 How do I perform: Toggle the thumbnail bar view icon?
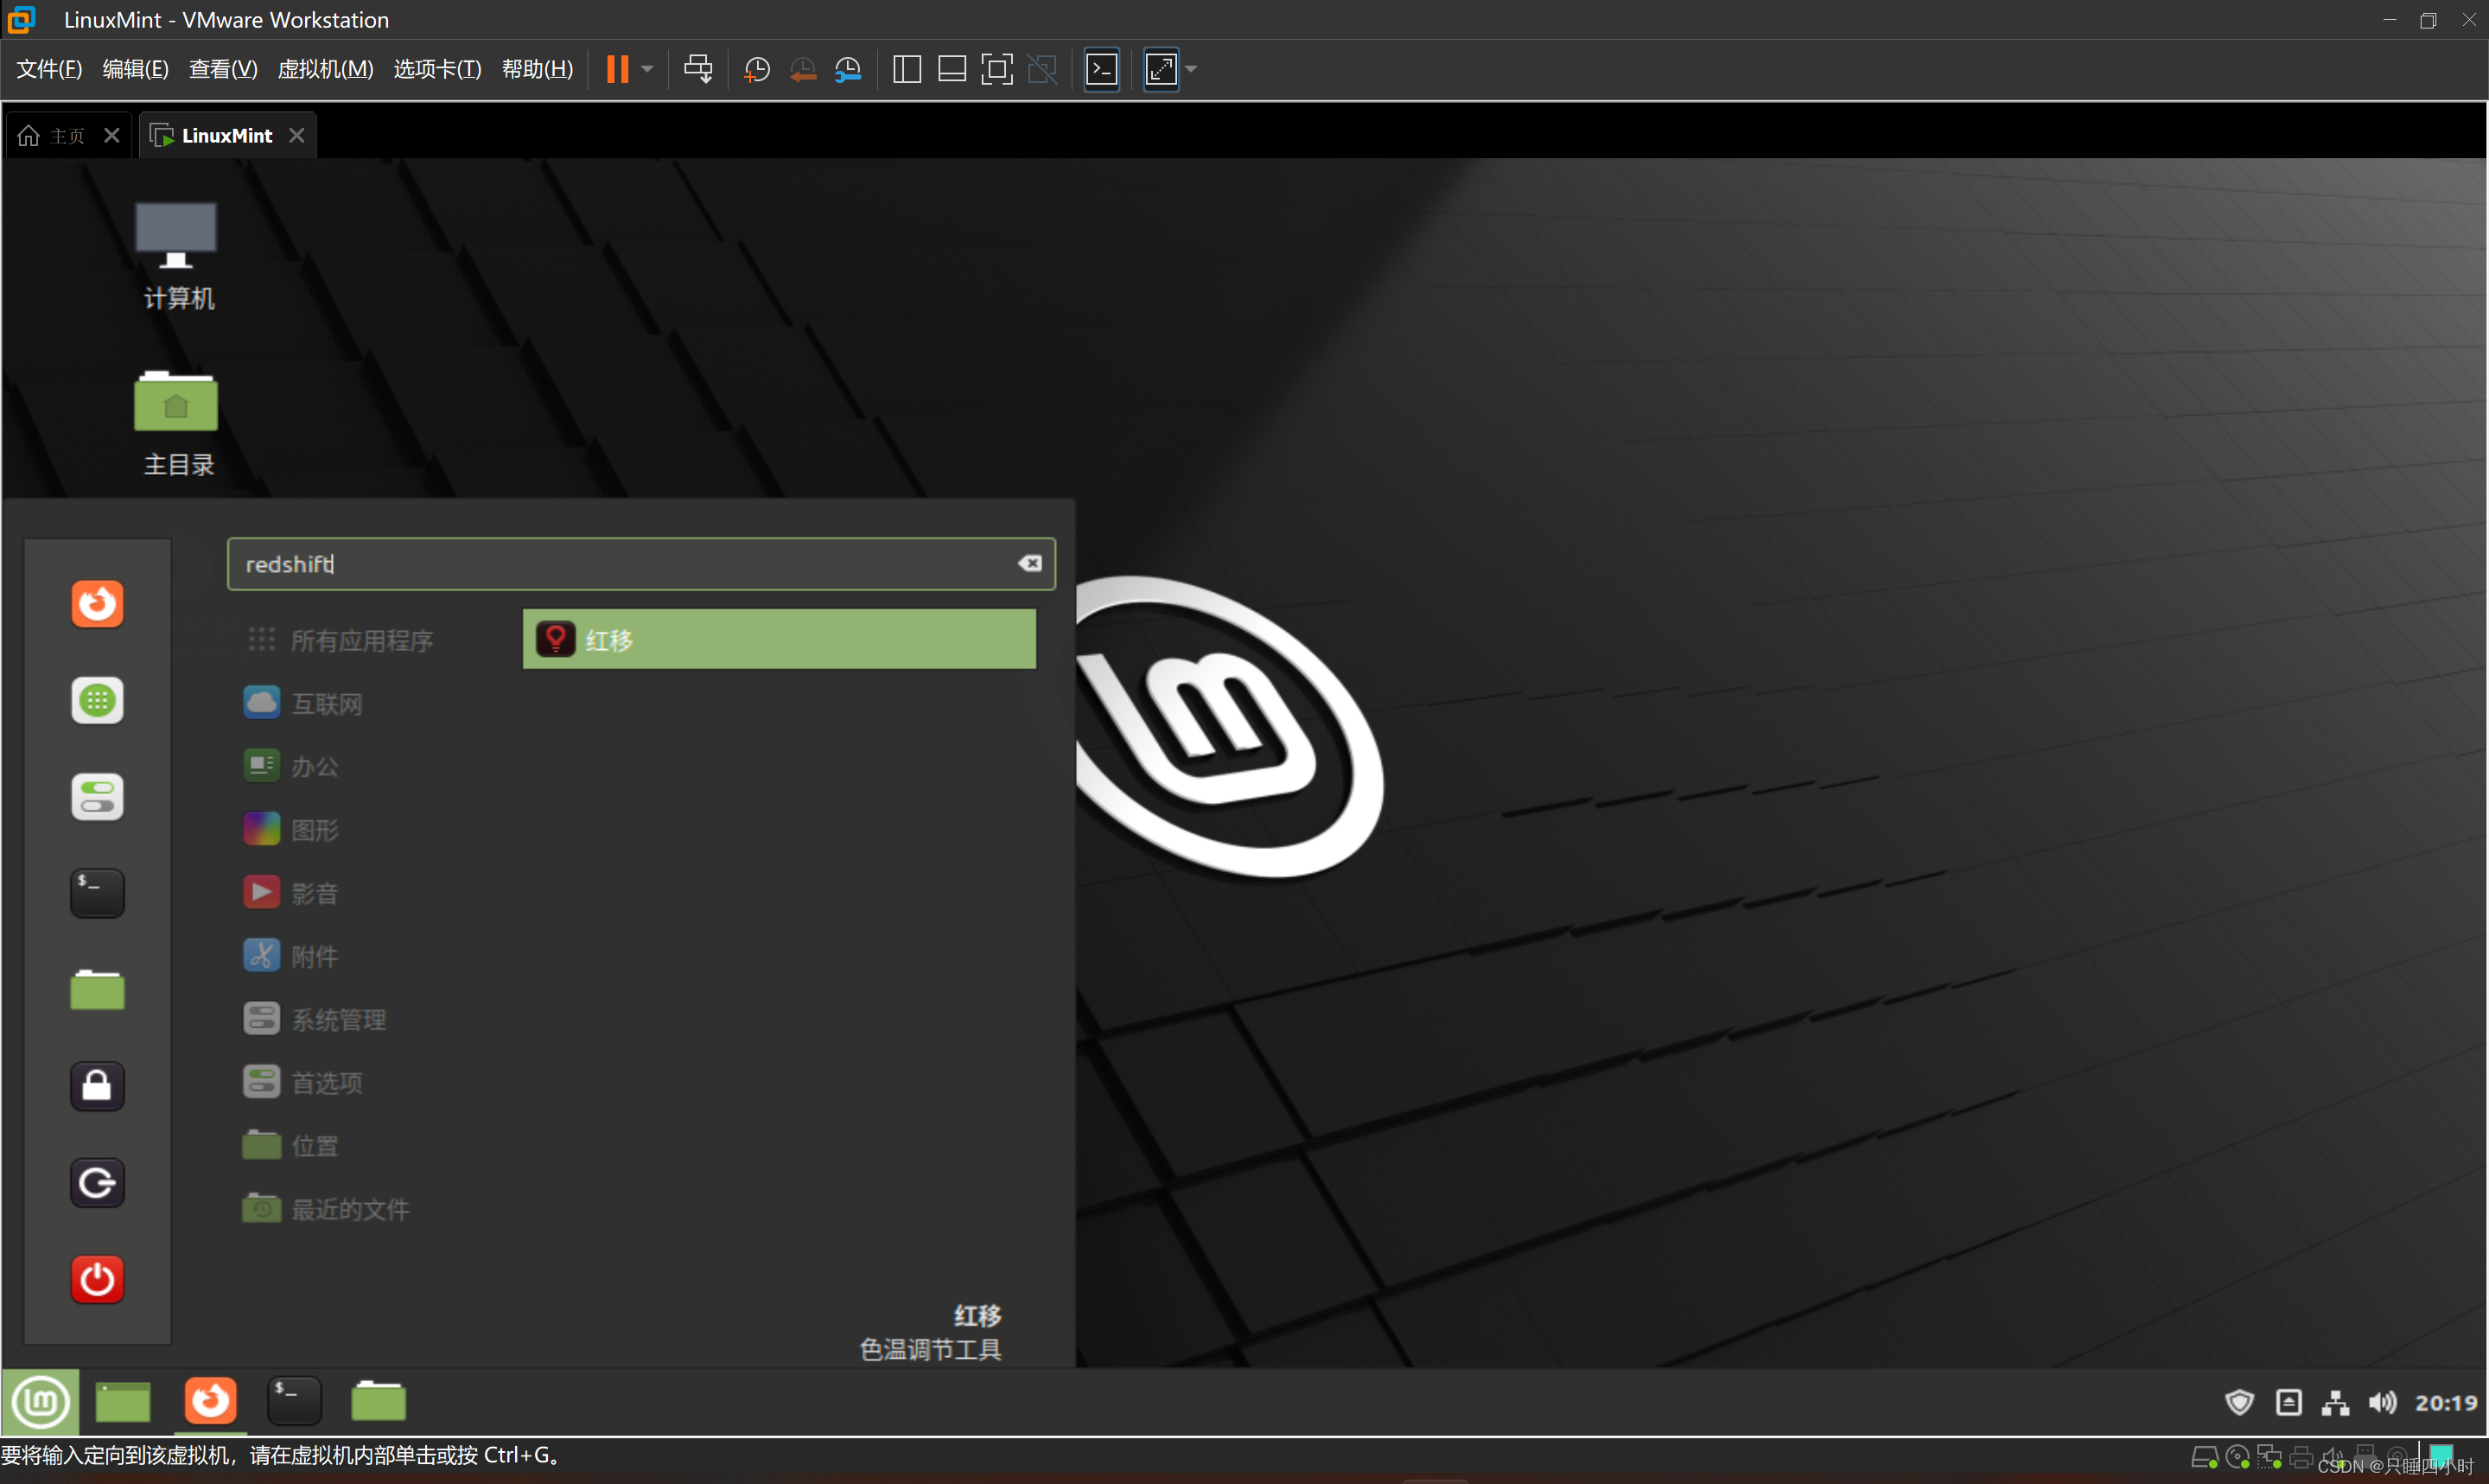click(952, 69)
